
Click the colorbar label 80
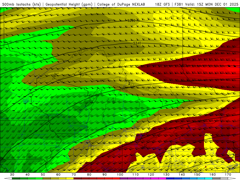click(x=89, y=175)
